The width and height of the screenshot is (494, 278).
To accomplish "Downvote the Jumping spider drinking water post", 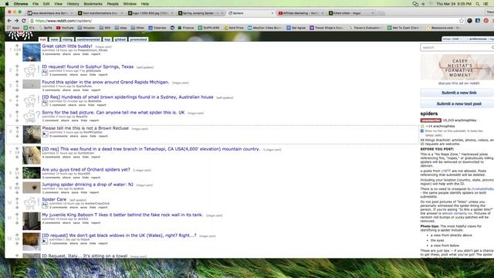I will 17,192.
